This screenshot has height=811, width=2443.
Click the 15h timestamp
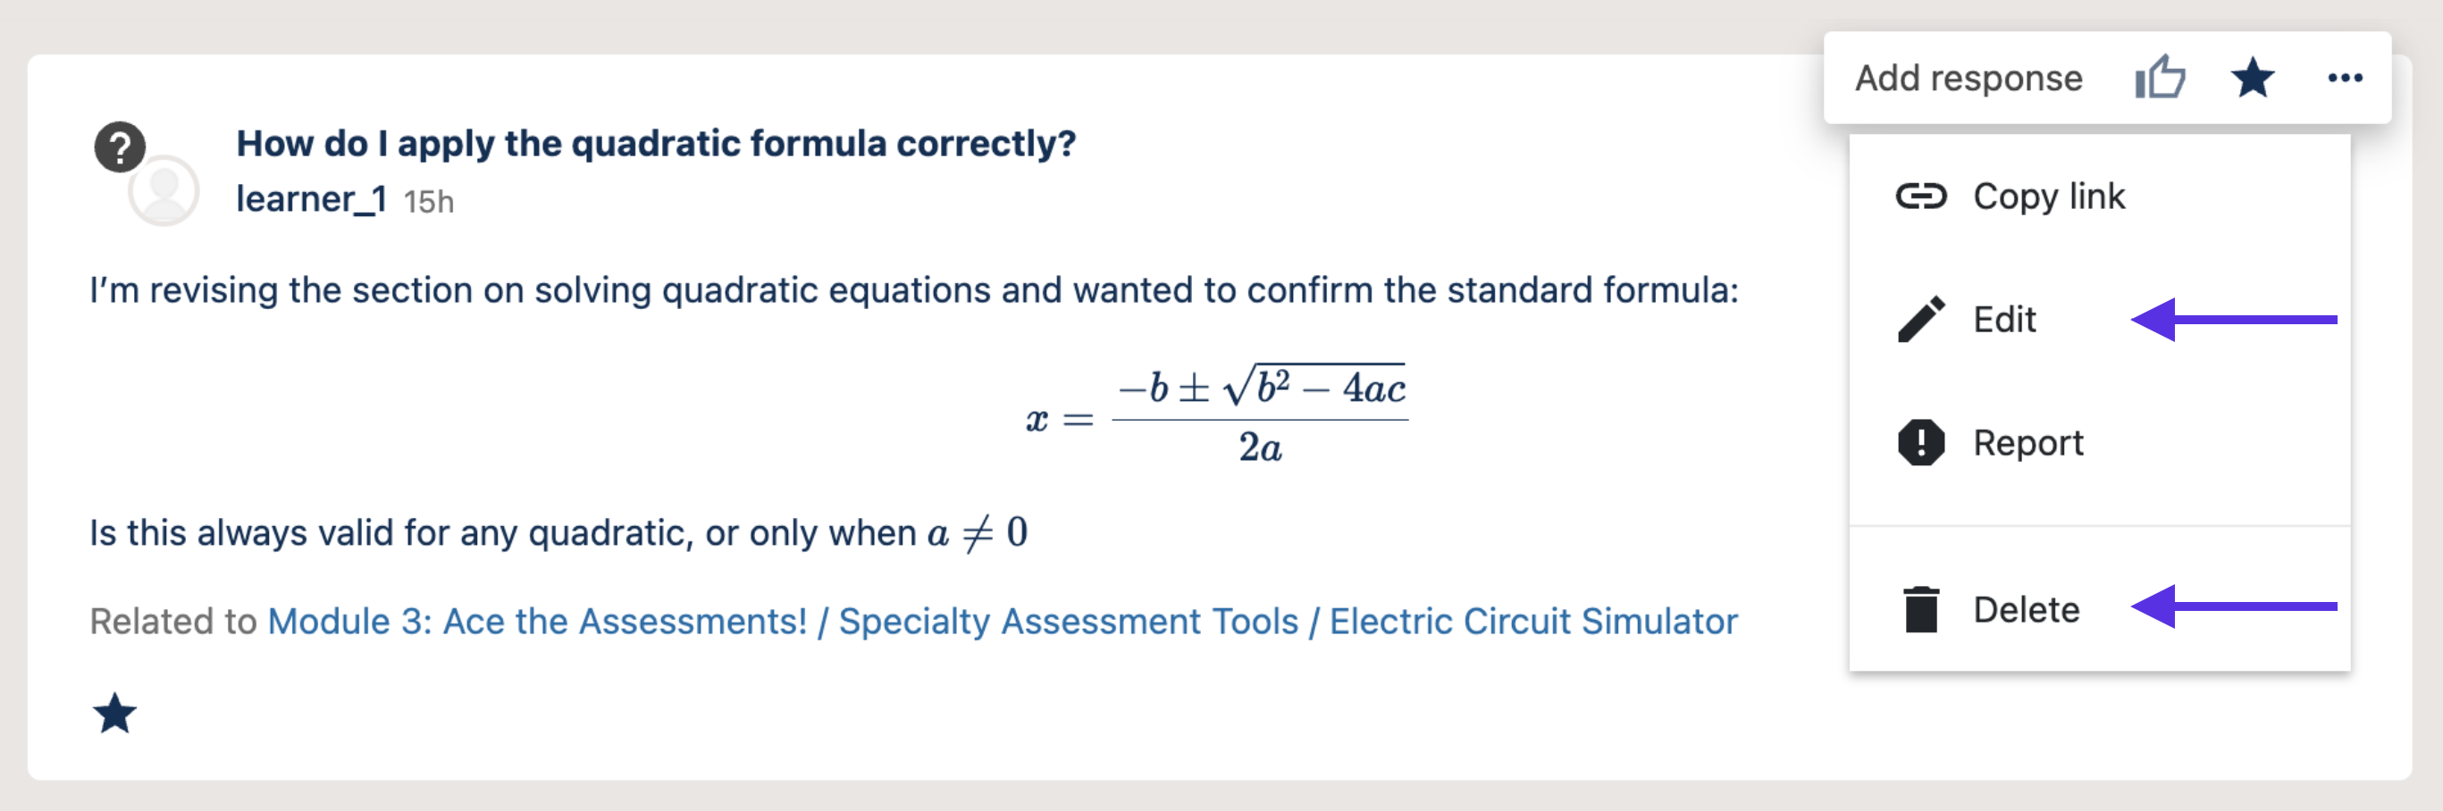[x=429, y=202]
